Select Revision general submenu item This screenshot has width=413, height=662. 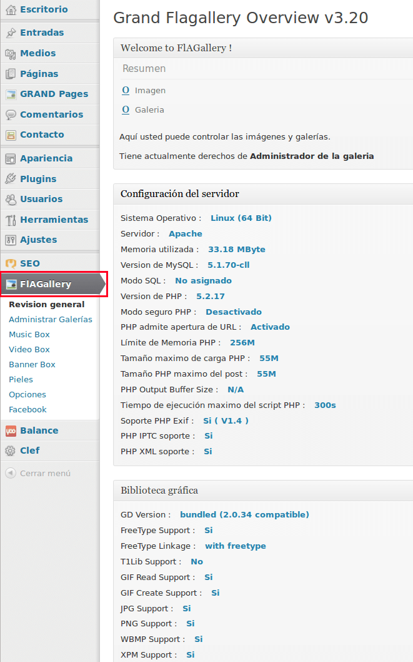point(47,304)
